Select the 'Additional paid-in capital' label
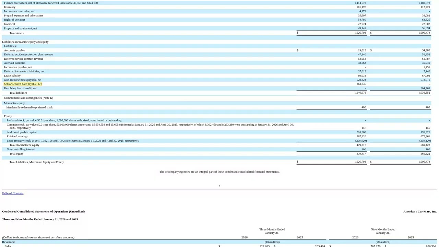 pyautogui.click(x=22, y=132)
